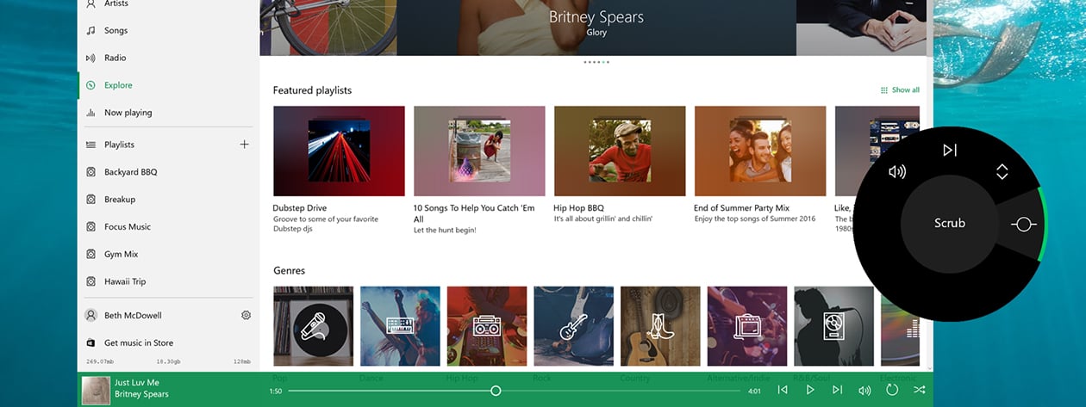Choose volume in the radial menu
Viewport: 1086px width, 407px height.
pos(897,171)
